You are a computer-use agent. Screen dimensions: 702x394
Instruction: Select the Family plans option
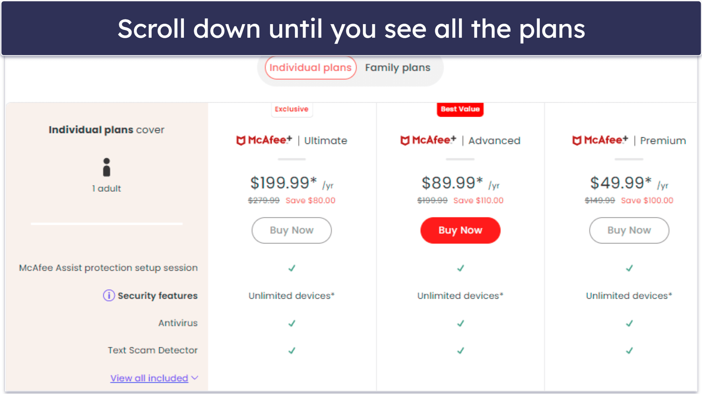pyautogui.click(x=397, y=67)
